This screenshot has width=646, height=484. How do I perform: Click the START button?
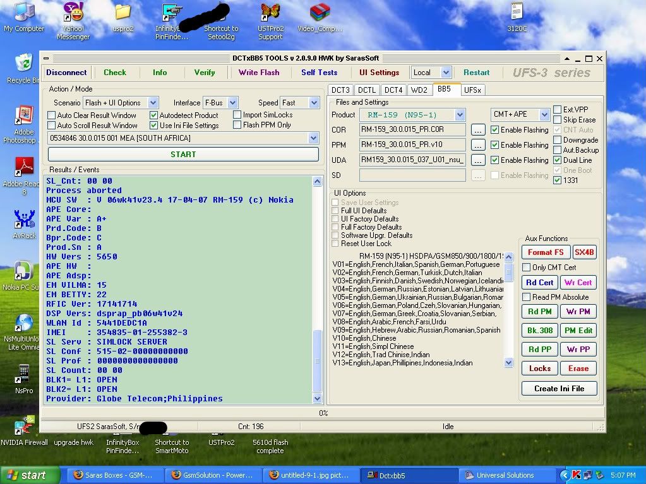click(183, 155)
